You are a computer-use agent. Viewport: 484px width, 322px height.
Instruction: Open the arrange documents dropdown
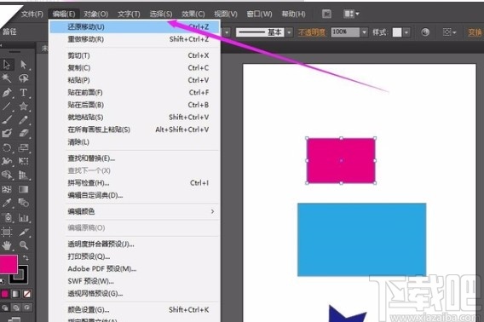351,14
